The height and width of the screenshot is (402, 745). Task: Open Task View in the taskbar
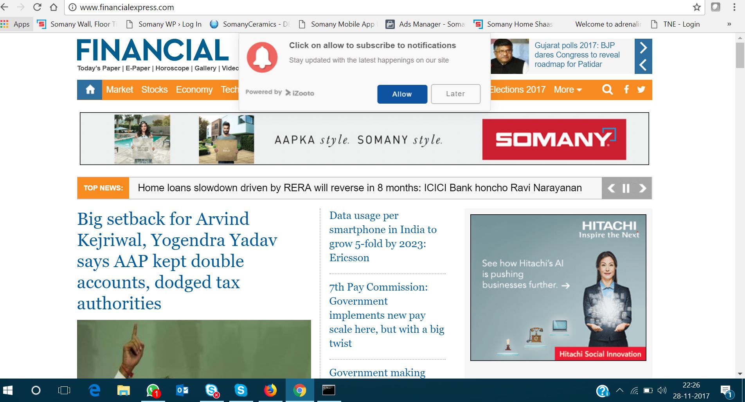click(64, 390)
